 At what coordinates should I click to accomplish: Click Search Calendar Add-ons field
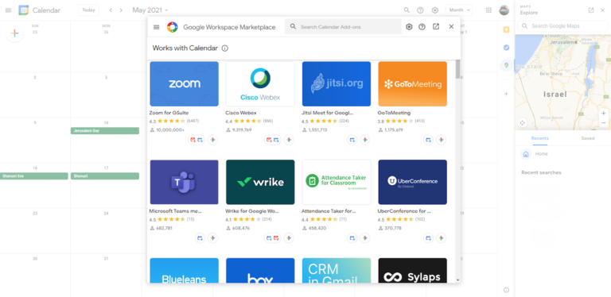[x=343, y=27]
